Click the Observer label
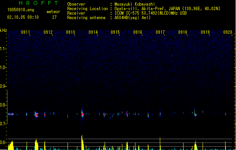Image resolution: width=236 pixels, height=150 pixels. (76, 4)
